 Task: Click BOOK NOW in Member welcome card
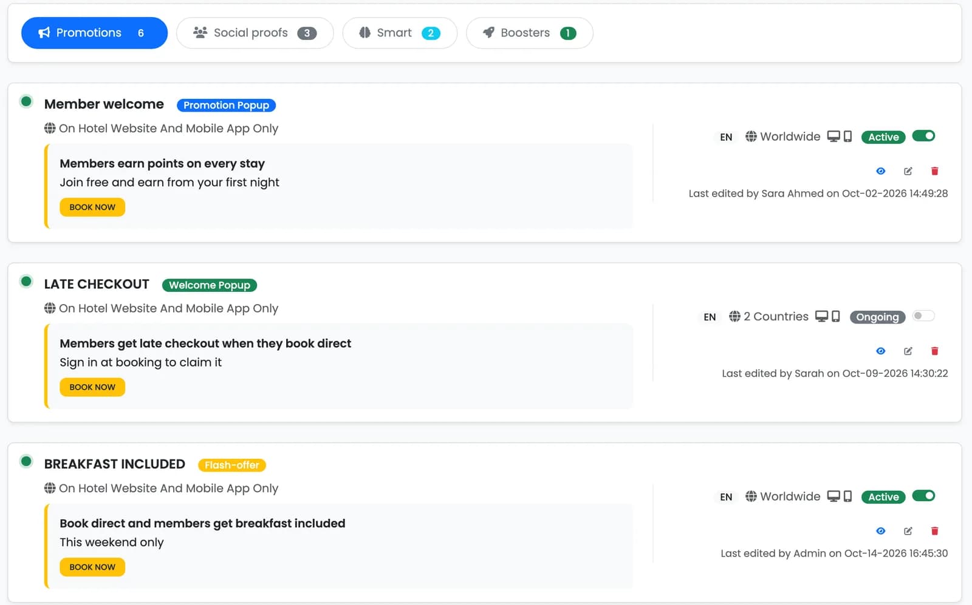(x=92, y=207)
